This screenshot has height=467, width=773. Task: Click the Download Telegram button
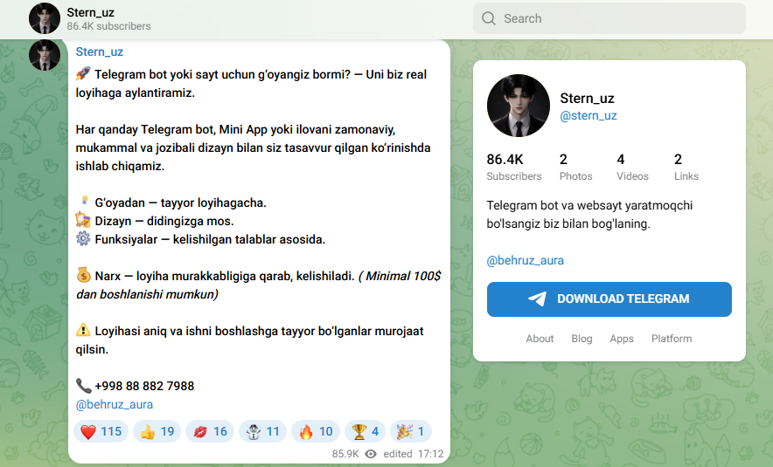pyautogui.click(x=609, y=299)
